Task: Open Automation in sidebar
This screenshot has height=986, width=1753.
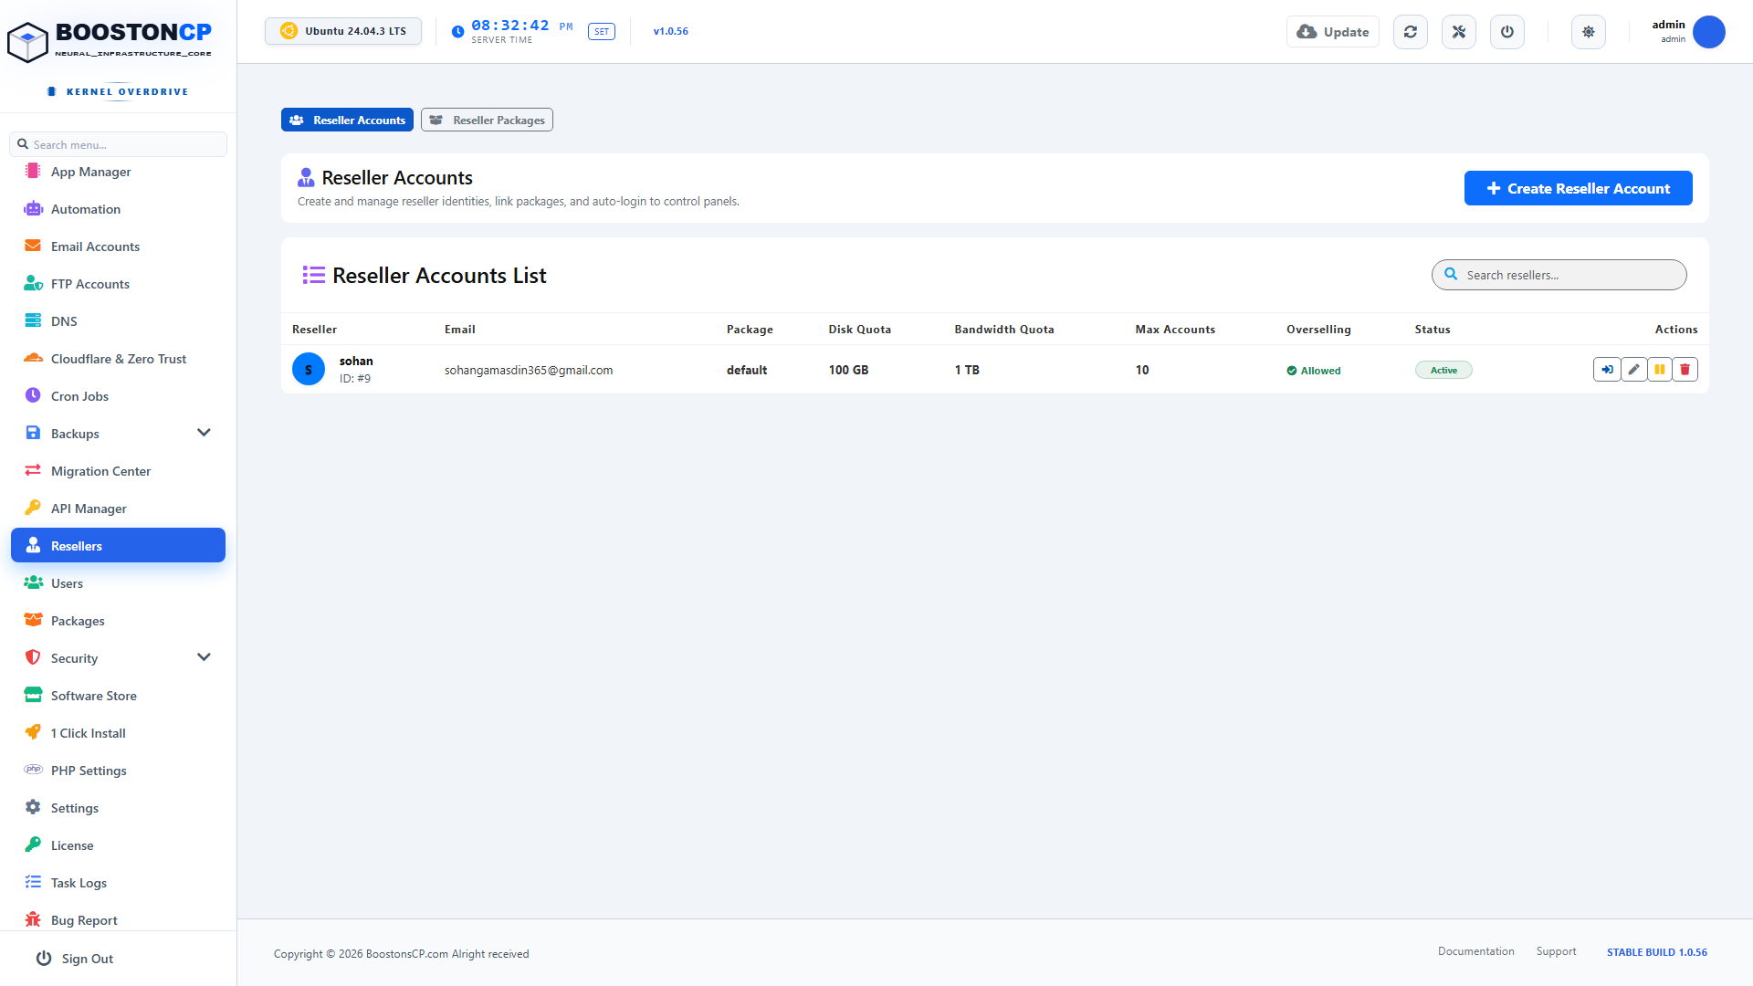Action: 118,209
